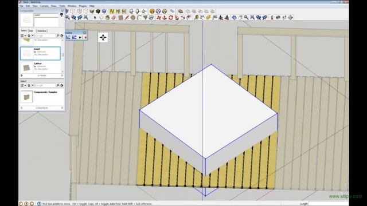Click the component name field
Image resolution: width=367 pixels, height=206 pixels.
46,15
